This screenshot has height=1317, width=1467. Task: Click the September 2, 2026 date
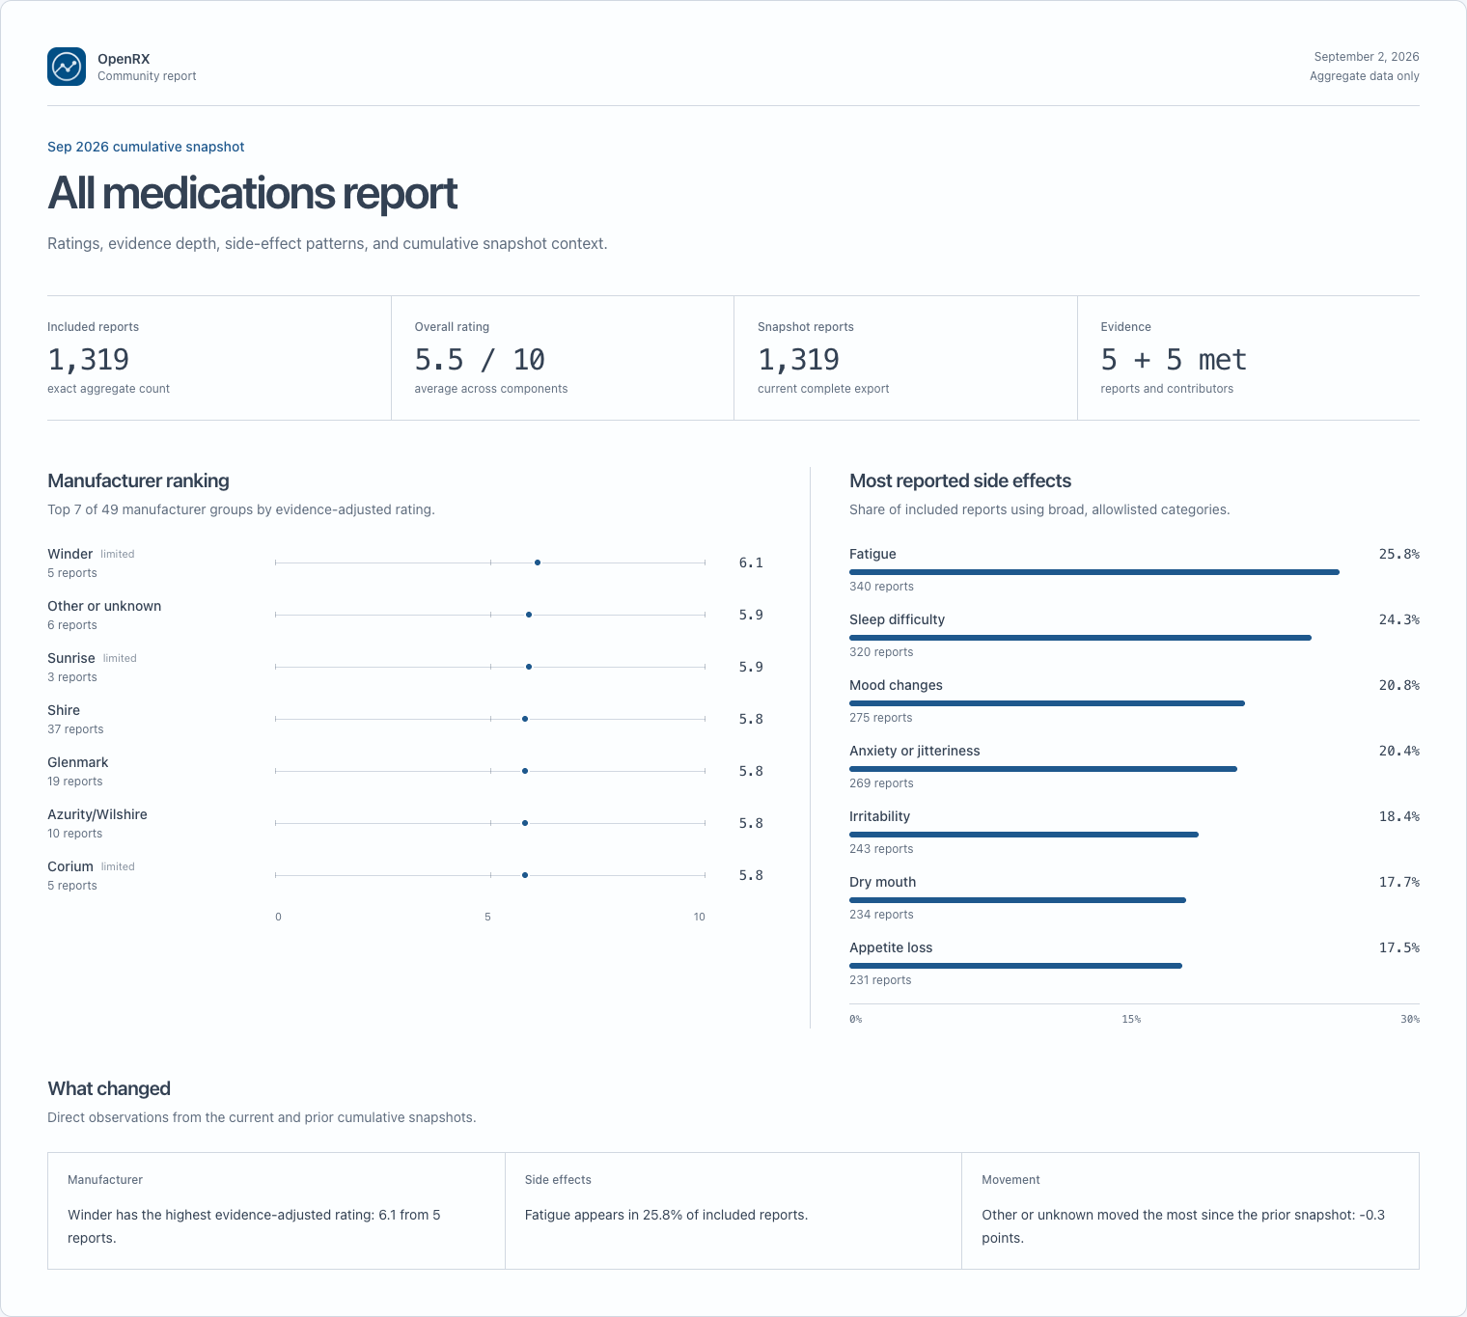(1367, 57)
